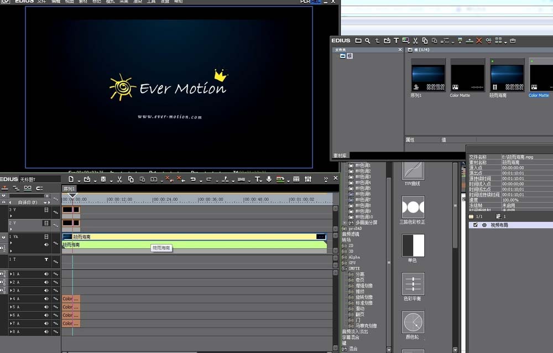Open the new sequence dropdown arrow in timeline toolbar
The height and width of the screenshot is (353, 553).
[x=77, y=180]
